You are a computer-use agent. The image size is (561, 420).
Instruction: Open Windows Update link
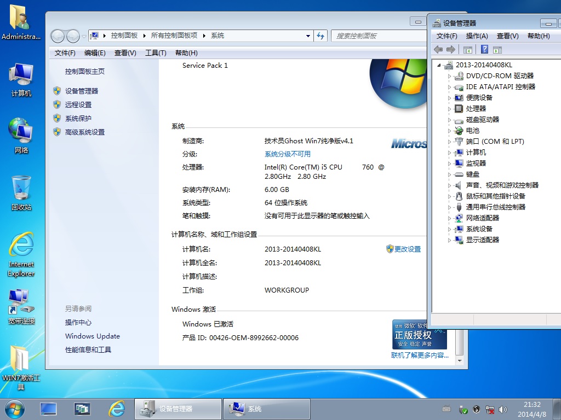(92, 336)
